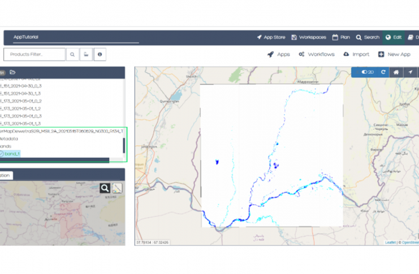Click inside the Products Filter input field

(x=34, y=55)
